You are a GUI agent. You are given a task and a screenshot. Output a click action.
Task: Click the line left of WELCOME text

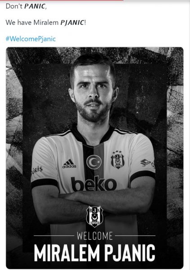pyautogui.click(x=54, y=235)
